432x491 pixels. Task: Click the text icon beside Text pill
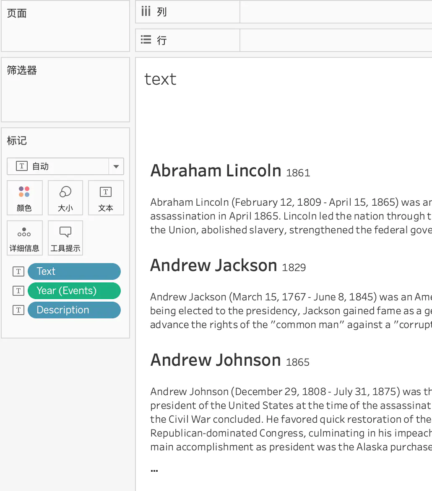tap(18, 271)
